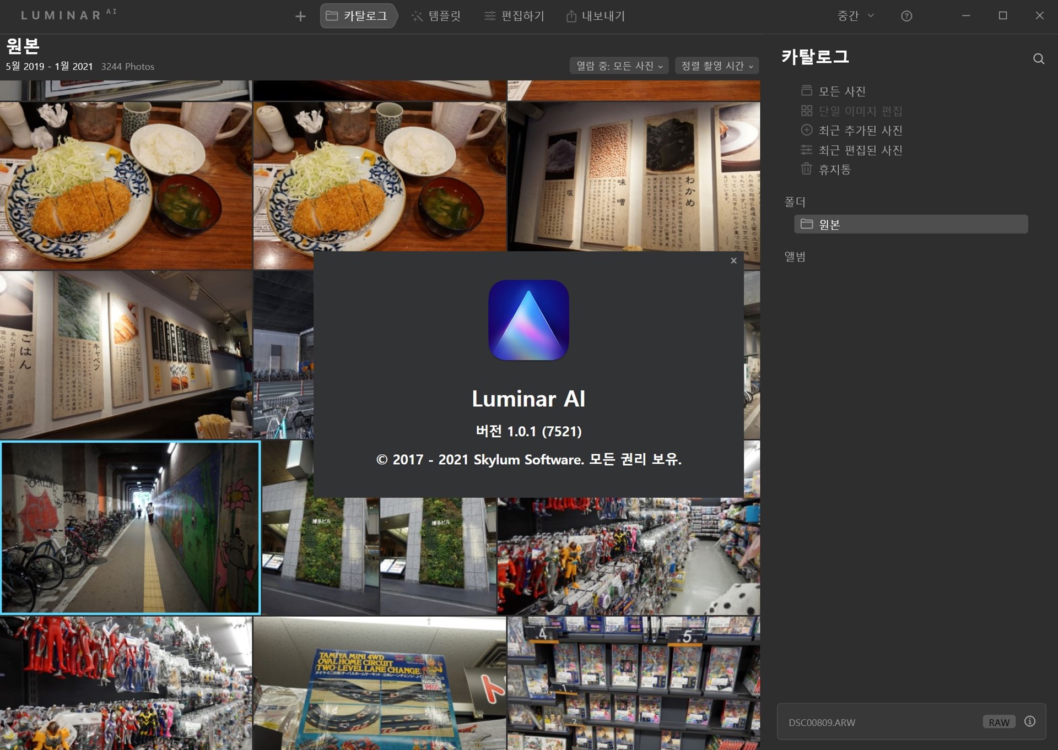Image resolution: width=1058 pixels, height=750 pixels.
Task: Click the 원본 title heading
Action: click(23, 46)
